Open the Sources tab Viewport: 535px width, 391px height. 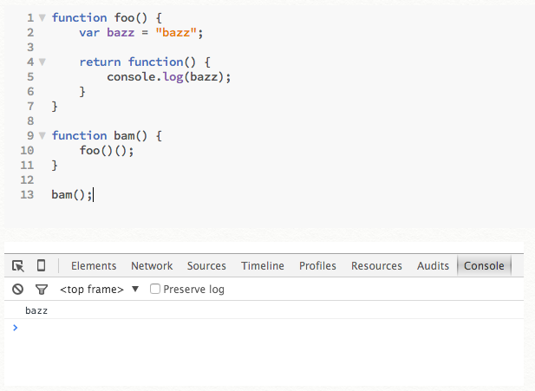tap(206, 266)
